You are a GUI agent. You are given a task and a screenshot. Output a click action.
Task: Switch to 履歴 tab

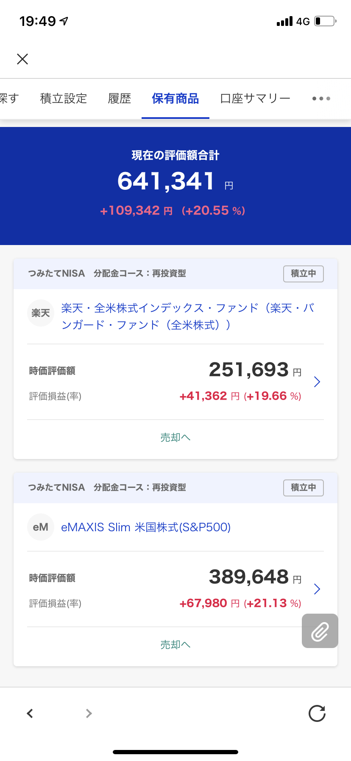(x=120, y=99)
